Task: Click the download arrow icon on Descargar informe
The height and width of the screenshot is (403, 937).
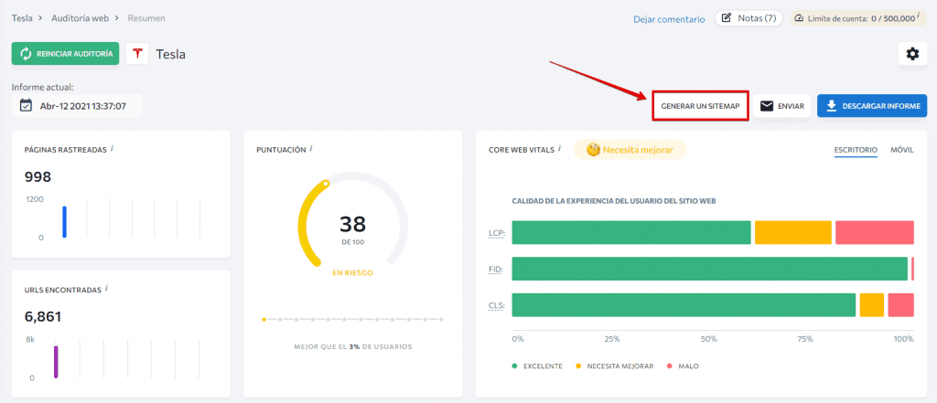Action: 831,106
